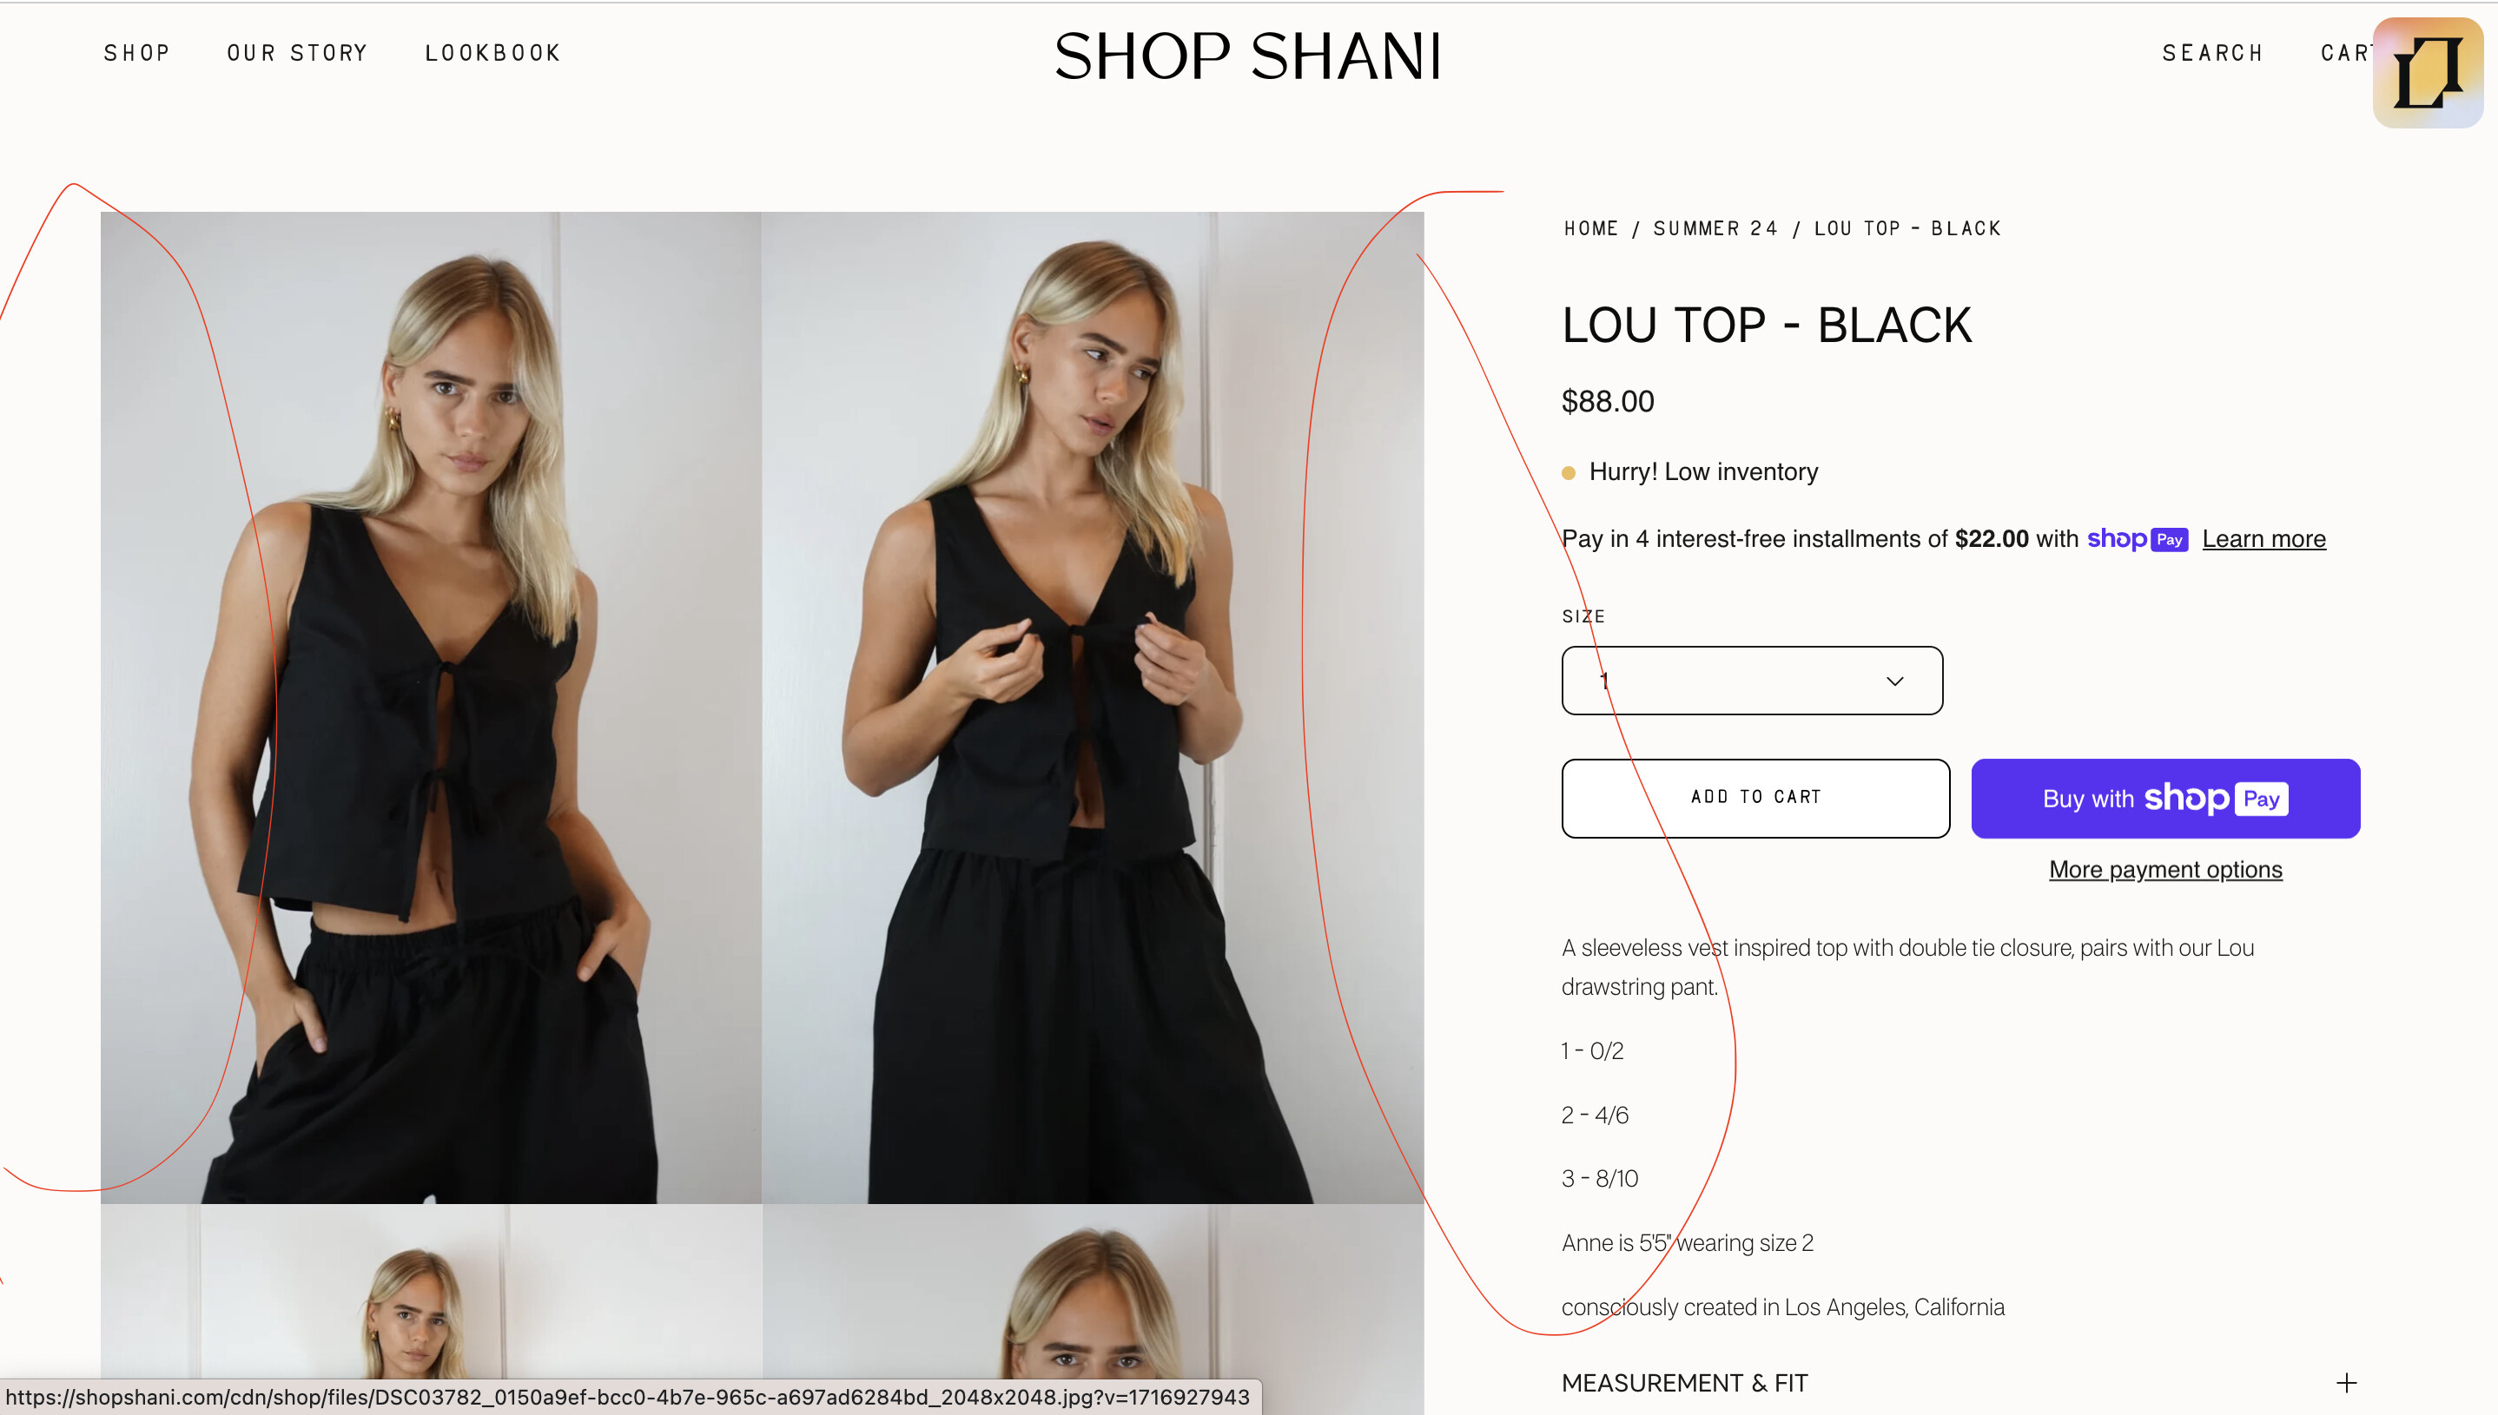The width and height of the screenshot is (2498, 1415).
Task: Open SEARCH in the header
Action: coord(2213,54)
